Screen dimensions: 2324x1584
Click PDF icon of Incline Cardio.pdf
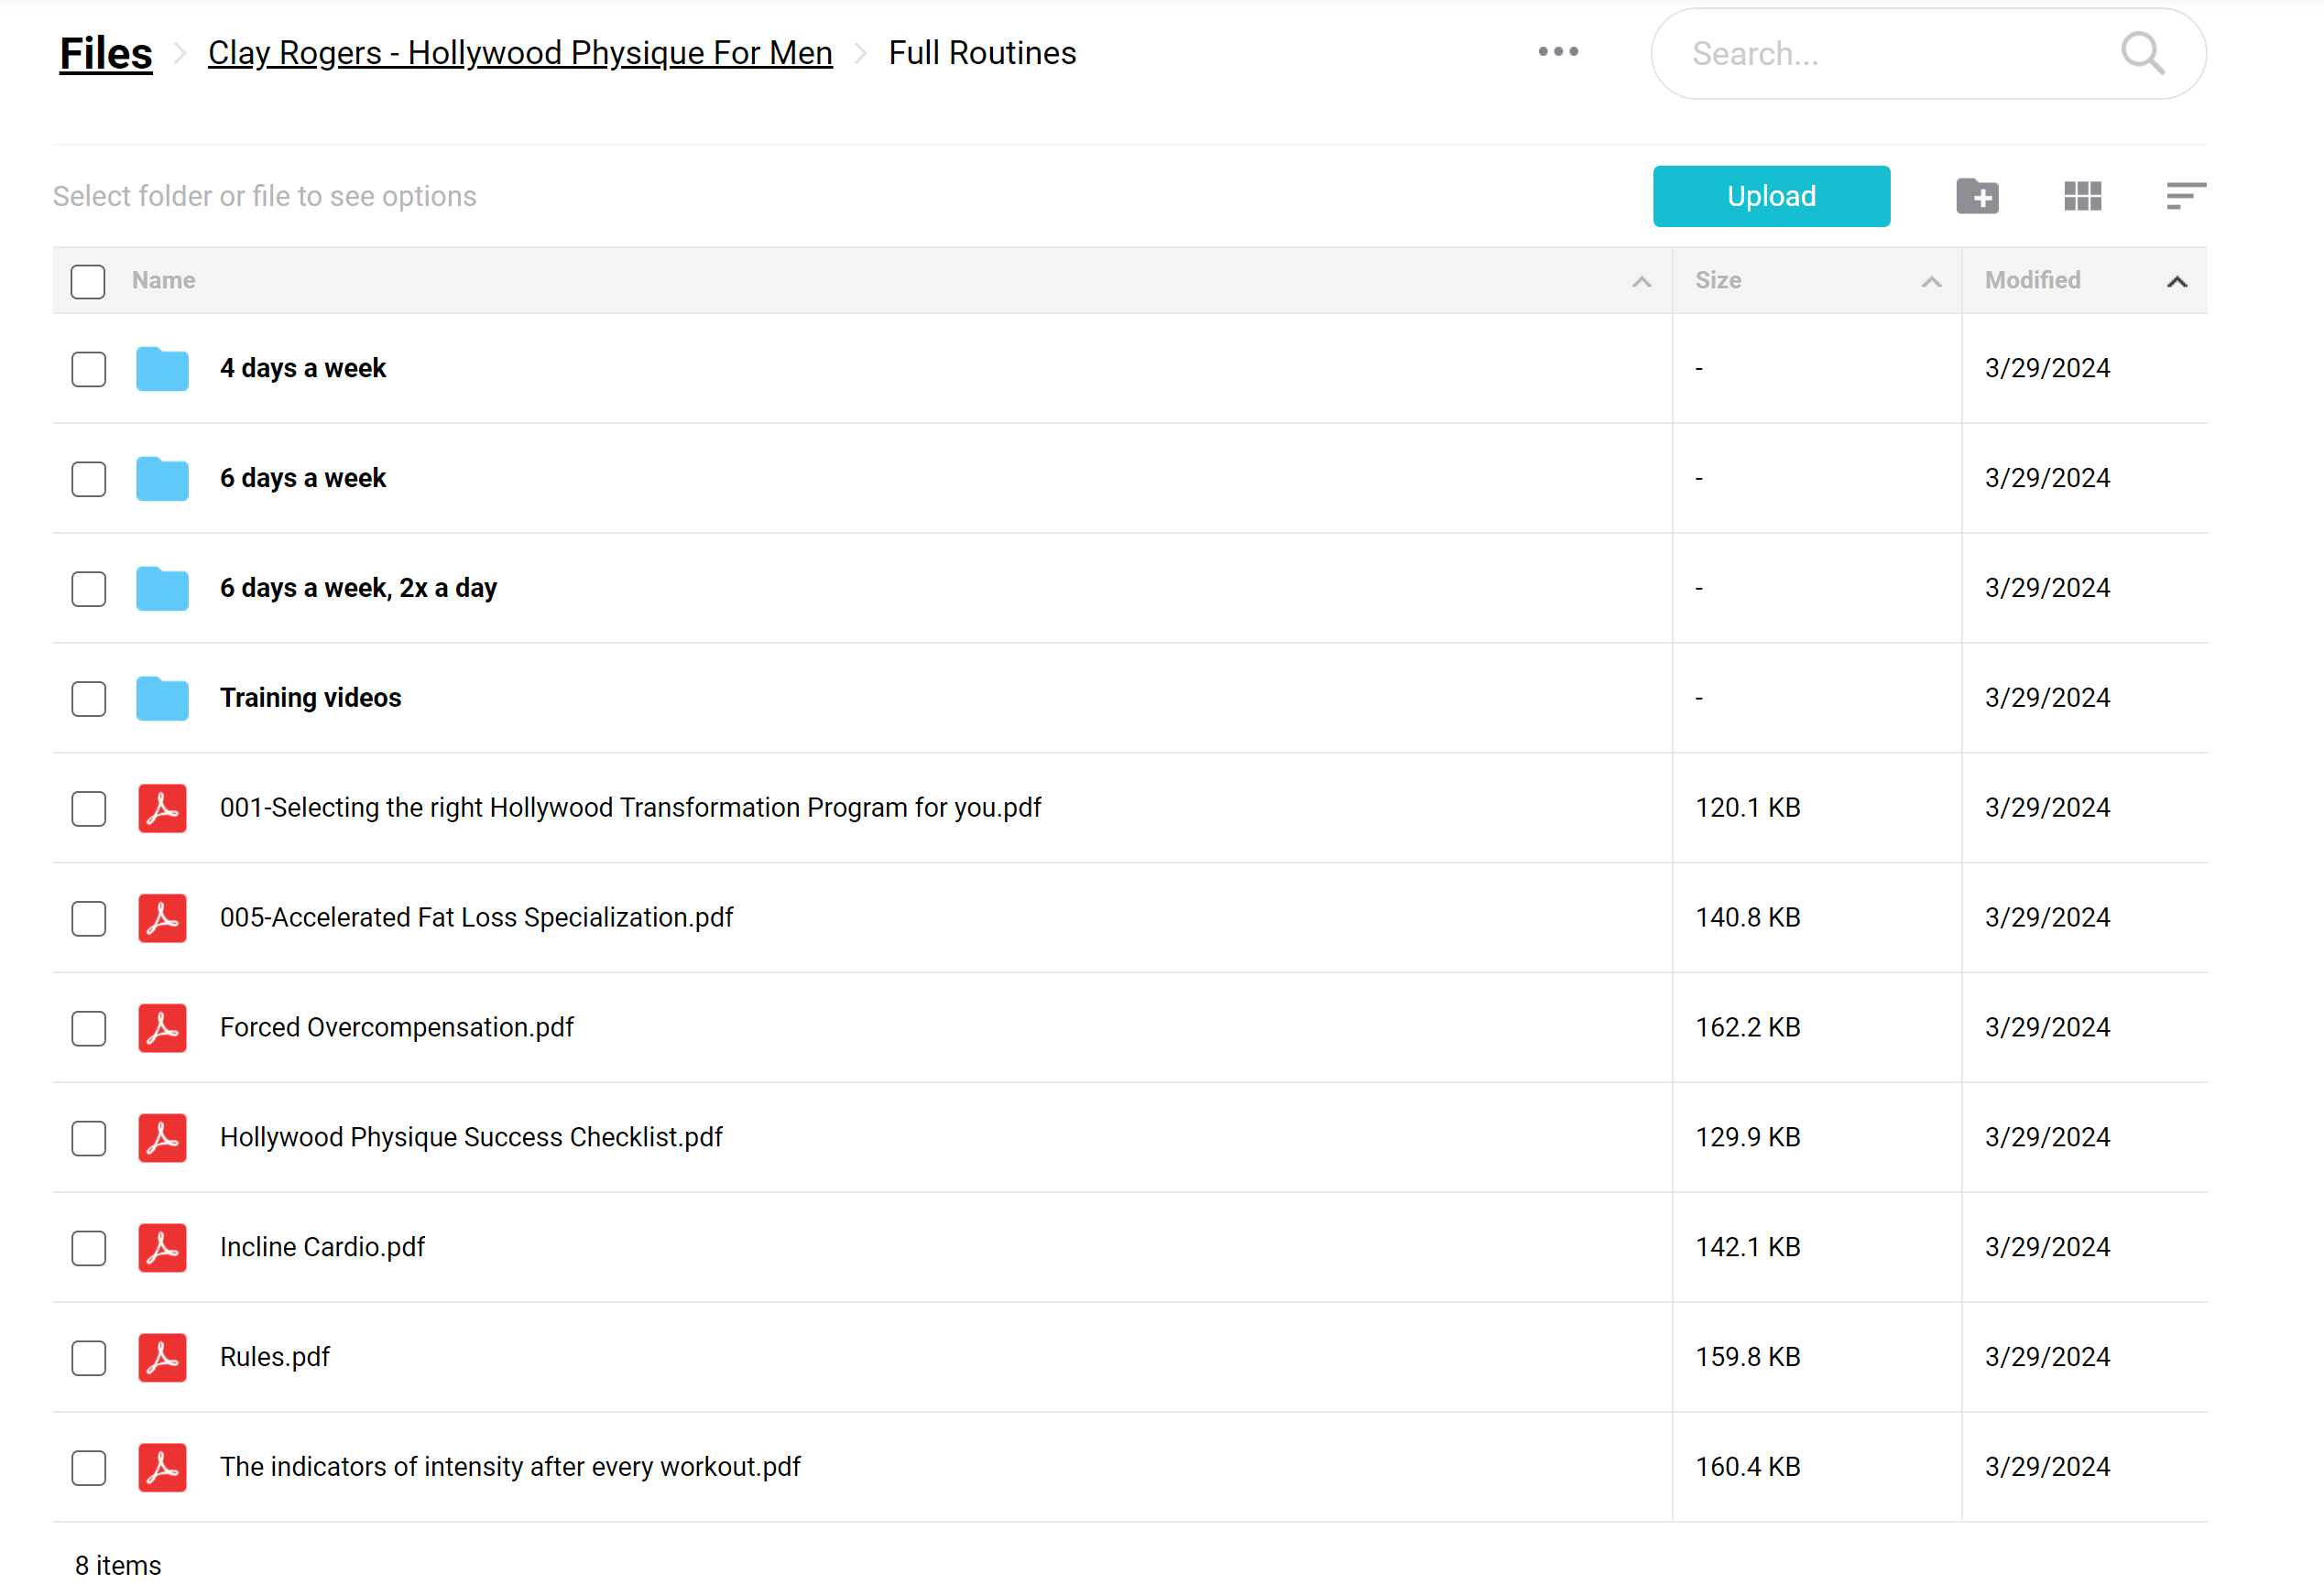coord(162,1248)
